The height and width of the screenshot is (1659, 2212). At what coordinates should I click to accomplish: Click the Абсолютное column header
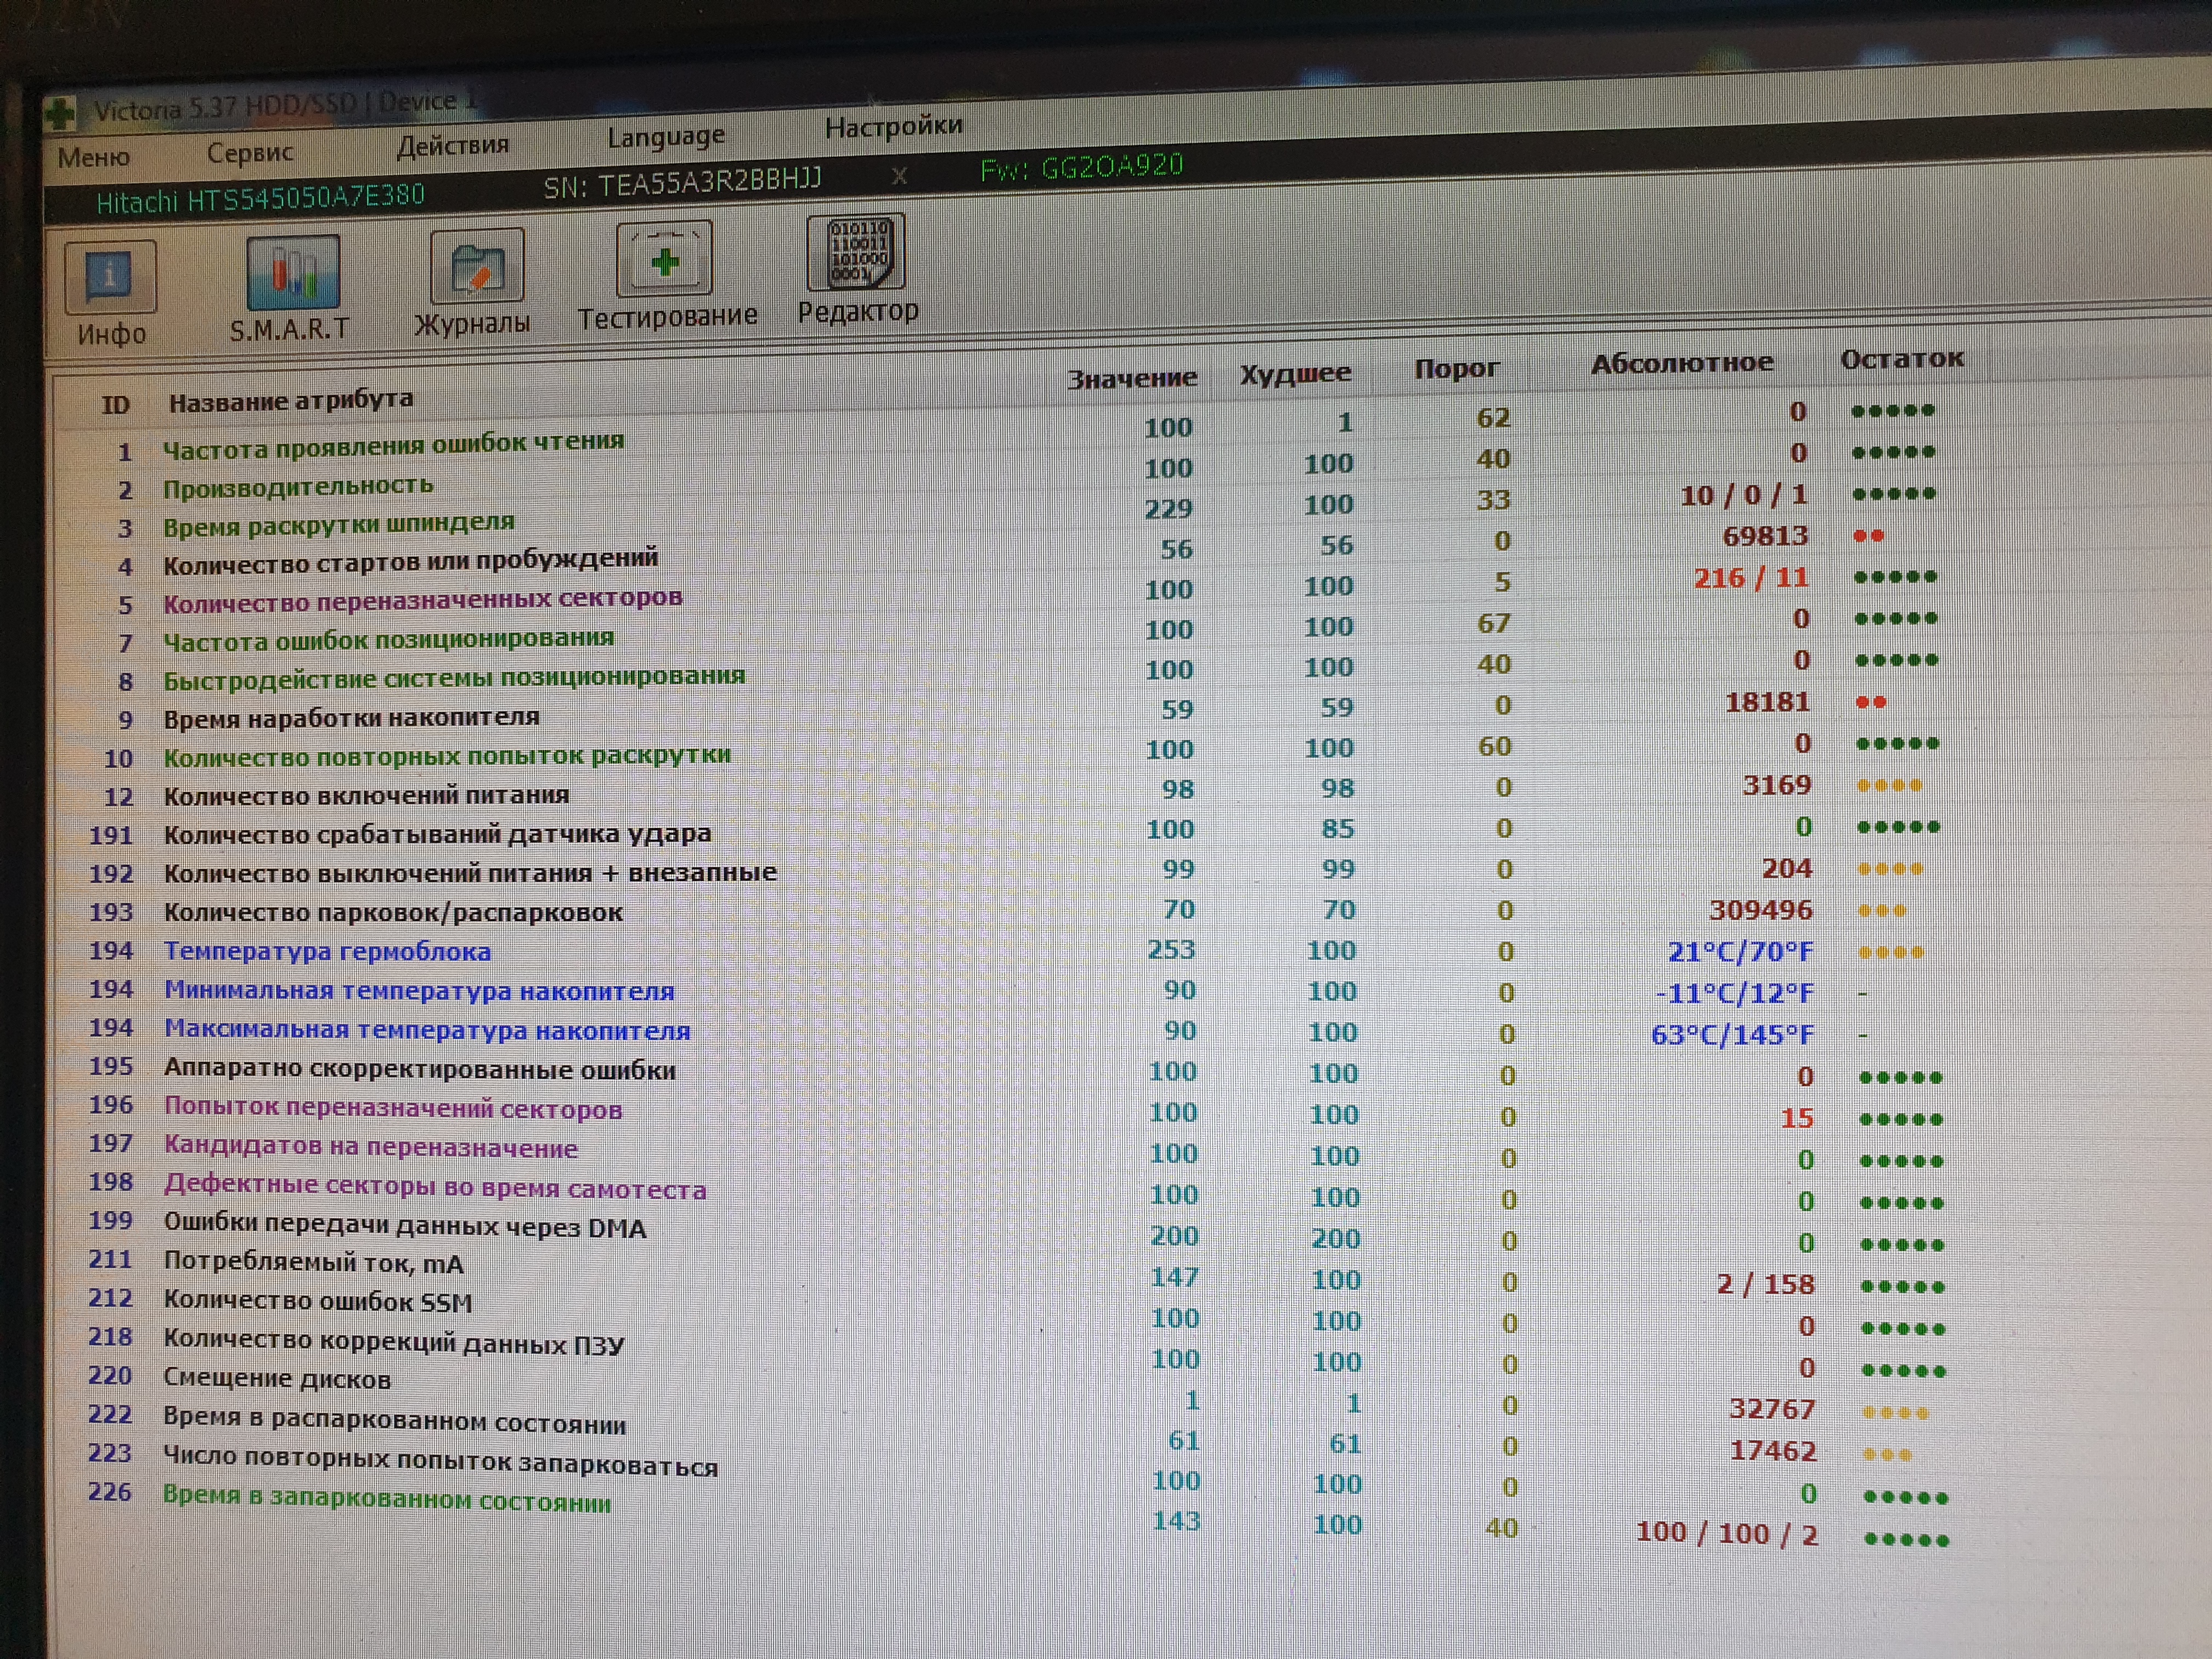coord(1682,363)
